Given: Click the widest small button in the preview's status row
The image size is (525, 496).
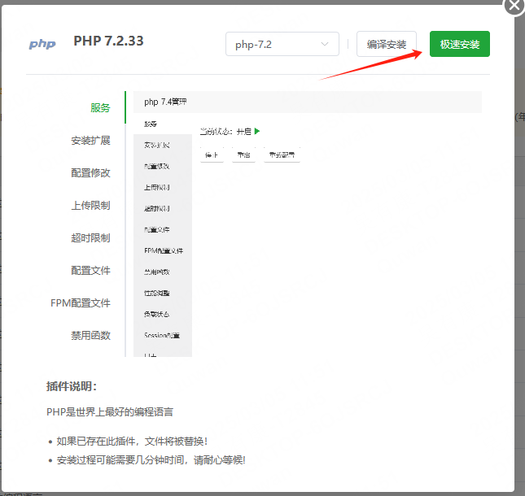Looking at the screenshot, I should point(282,154).
